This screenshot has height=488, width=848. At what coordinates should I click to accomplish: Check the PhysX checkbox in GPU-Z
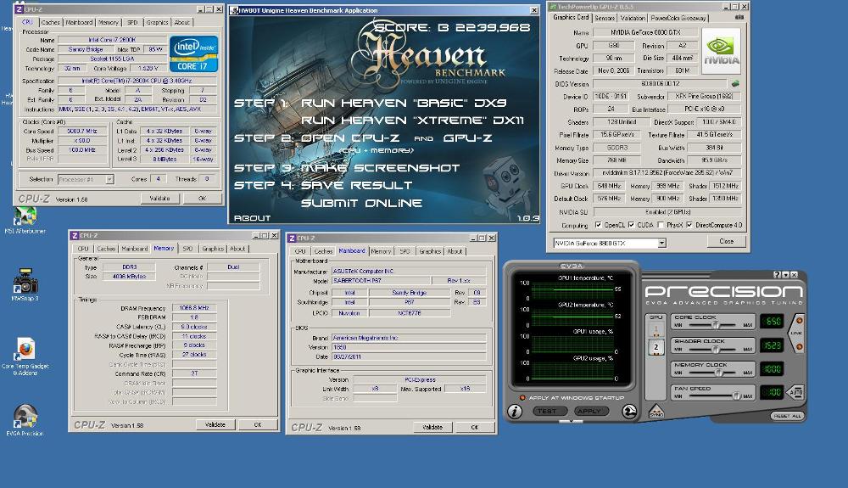click(661, 225)
